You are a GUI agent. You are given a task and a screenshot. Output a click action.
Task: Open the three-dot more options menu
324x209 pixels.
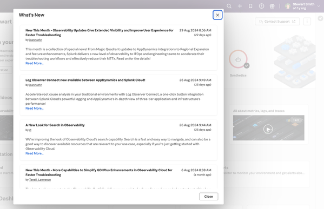coord(307,22)
